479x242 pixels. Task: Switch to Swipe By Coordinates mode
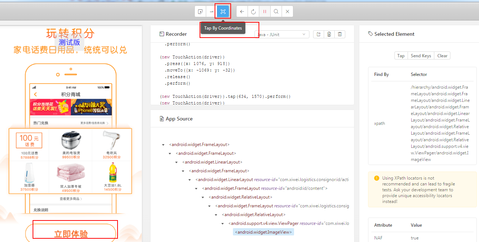pyautogui.click(x=212, y=12)
